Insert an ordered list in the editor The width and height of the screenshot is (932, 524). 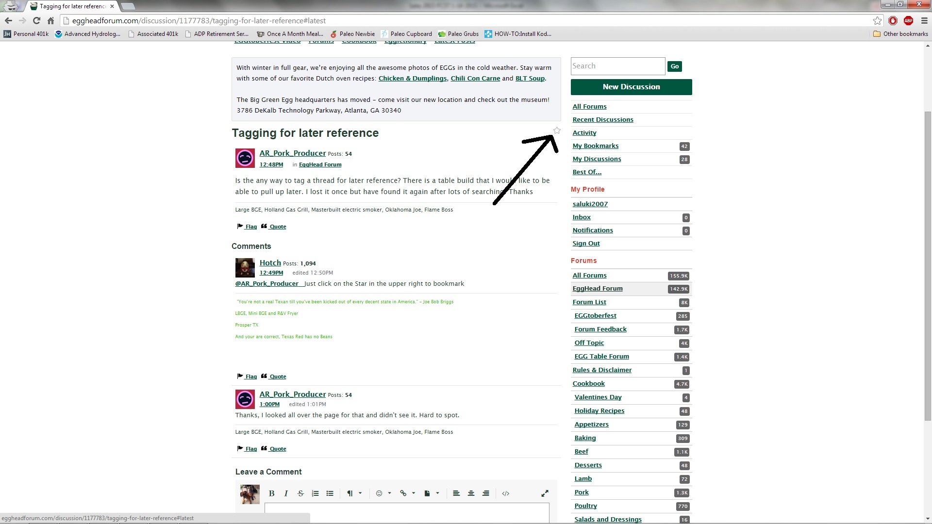315,493
